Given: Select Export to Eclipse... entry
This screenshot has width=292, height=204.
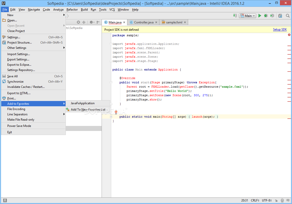Looking at the screenshot, I should (34, 65).
